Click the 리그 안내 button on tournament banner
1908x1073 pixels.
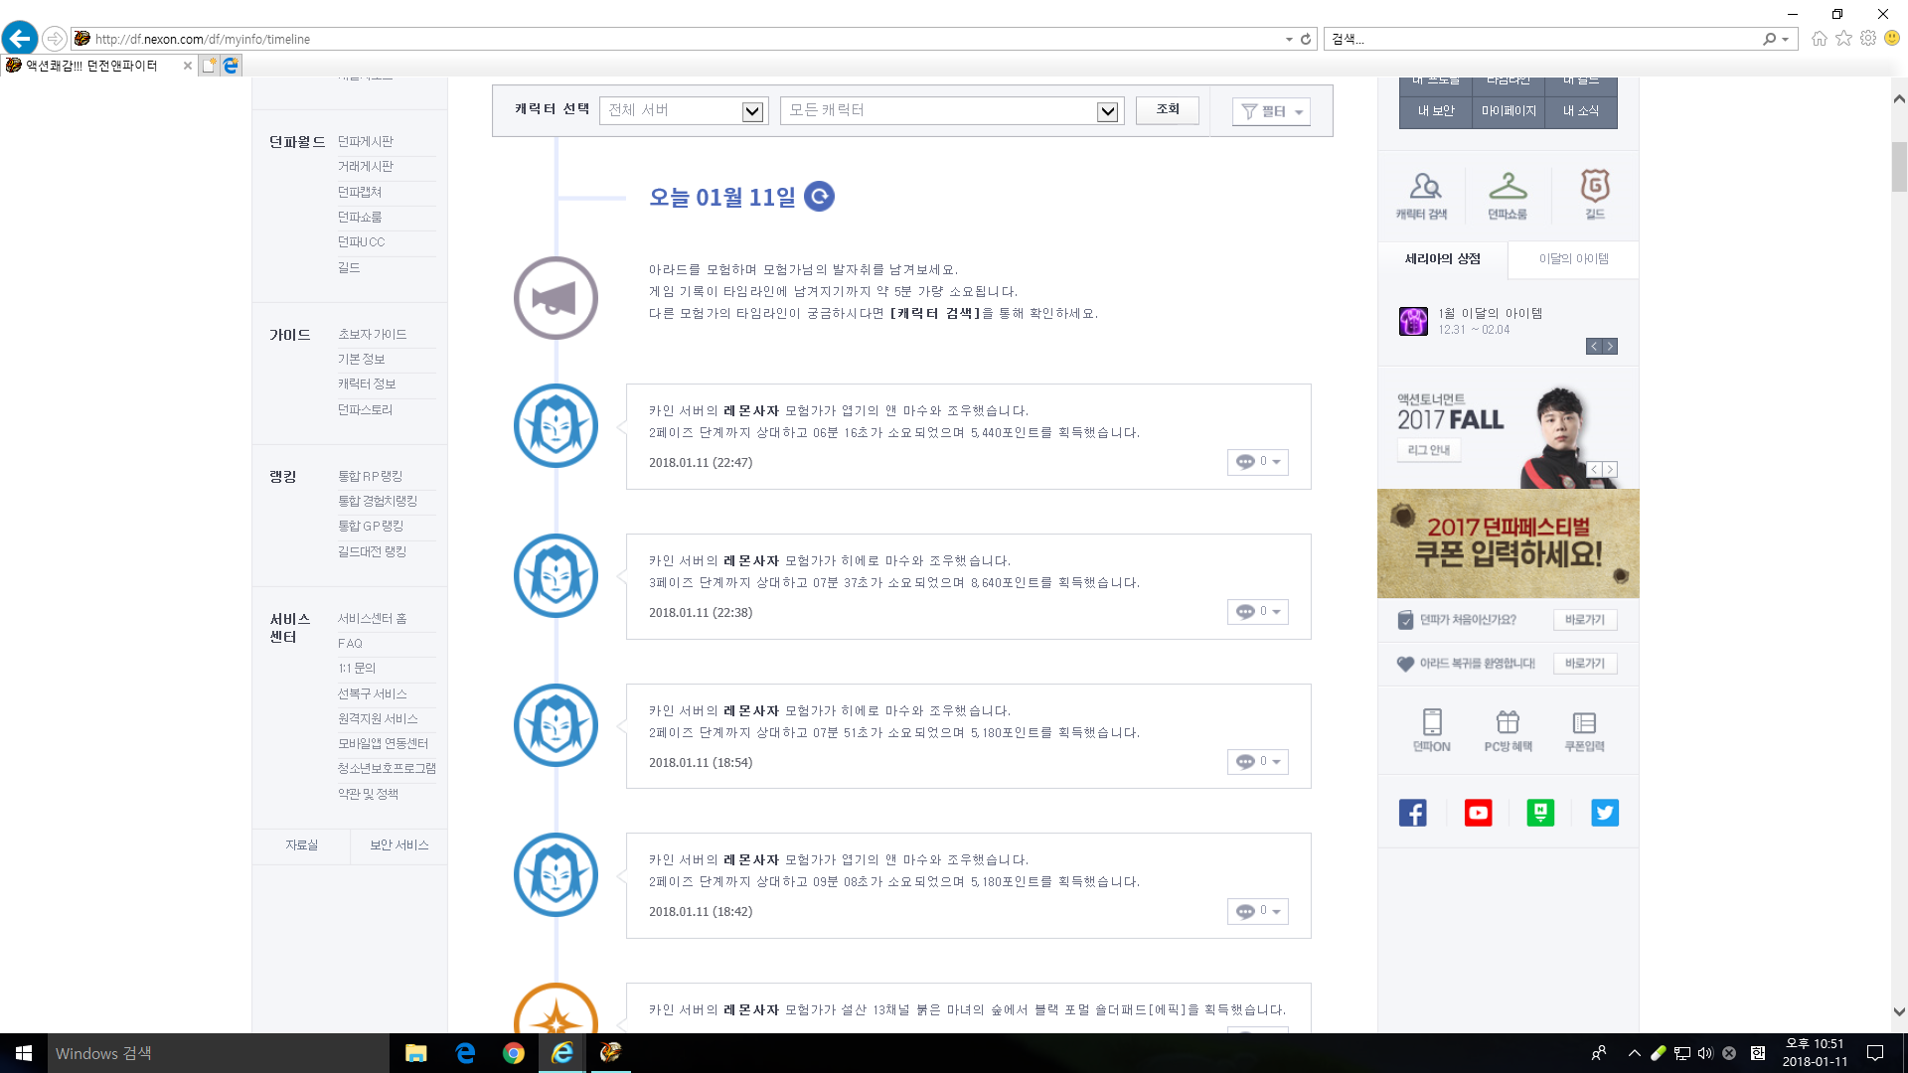point(1429,450)
